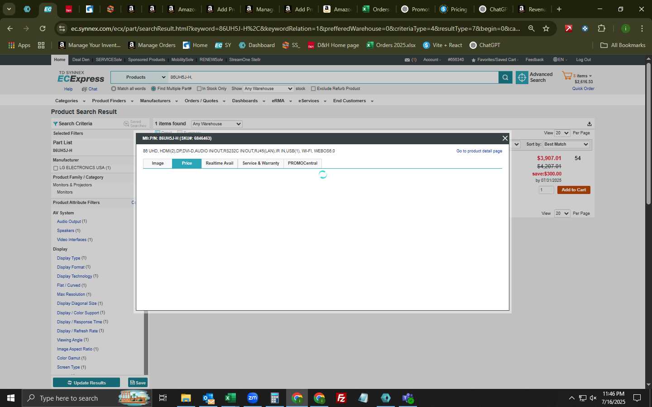Viewport: 652px width, 407px height.
Task: Open Microsoft Teams from the taskbar
Action: pyautogui.click(x=408, y=398)
